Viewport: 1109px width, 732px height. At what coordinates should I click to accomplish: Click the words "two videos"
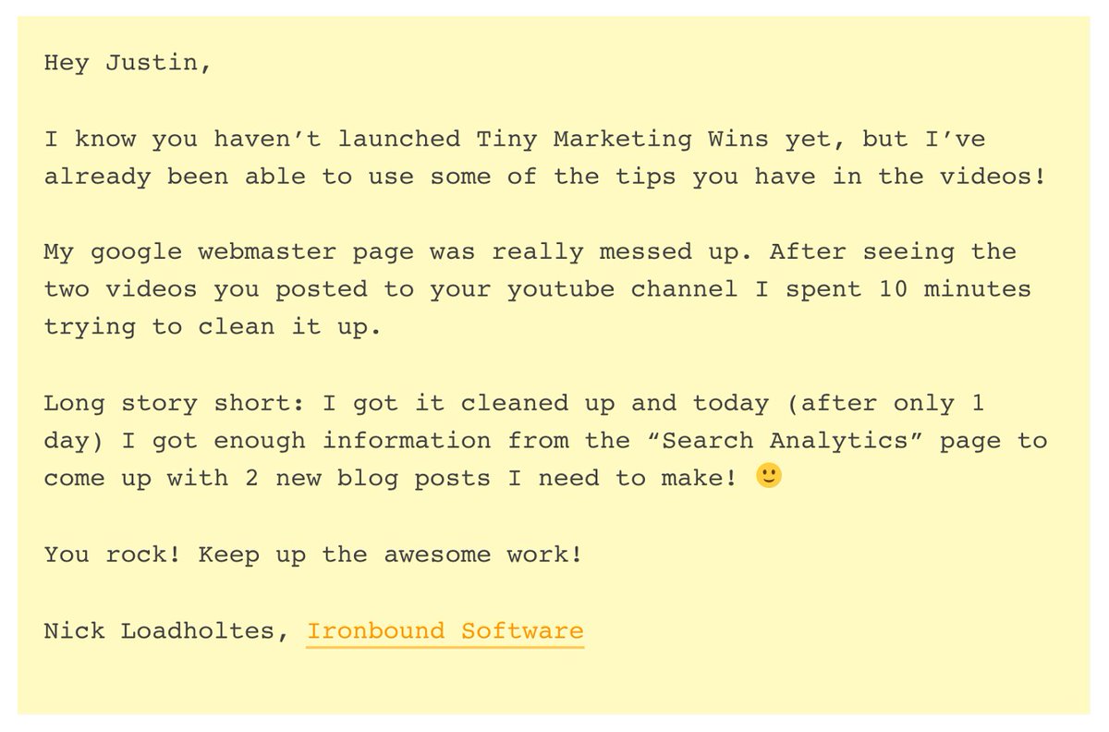point(120,289)
